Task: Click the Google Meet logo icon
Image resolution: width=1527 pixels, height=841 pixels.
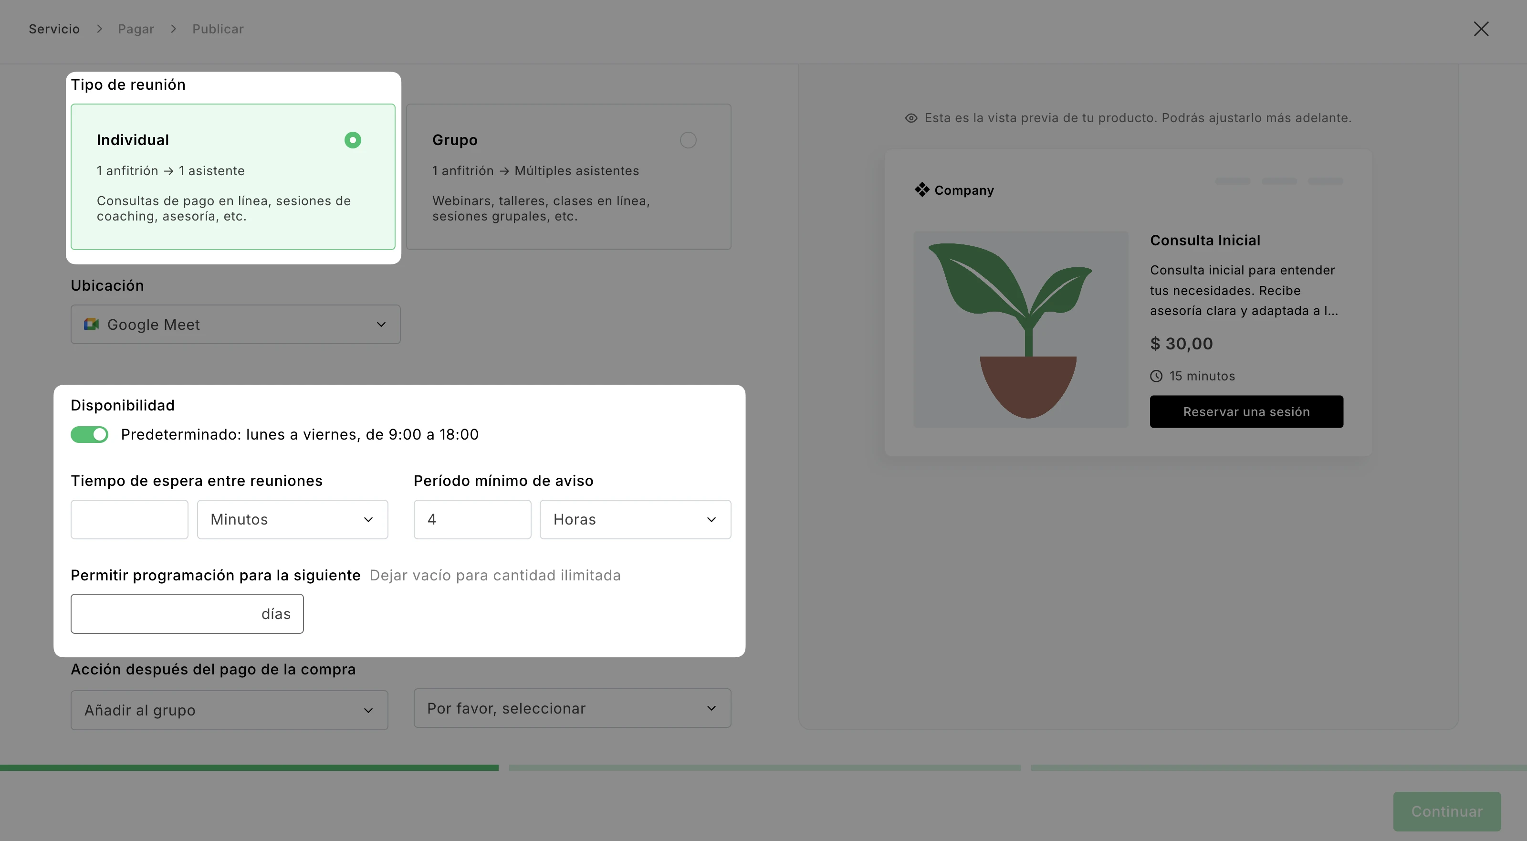Action: (91, 325)
